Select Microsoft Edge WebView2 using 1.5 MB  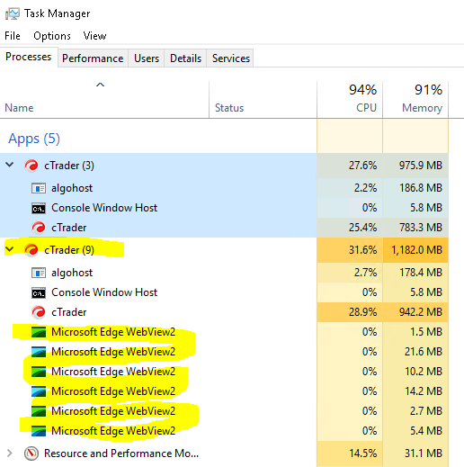tap(113, 332)
